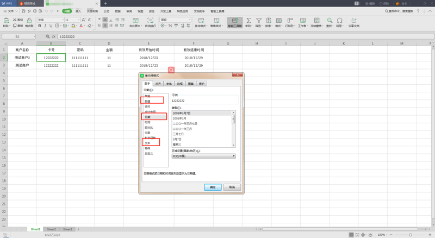Screen dimensions: 435x238
Task: Click the Filter funnel icon
Action: click(259, 21)
